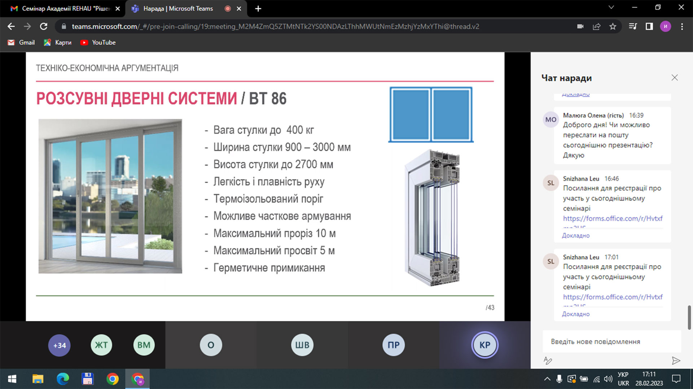The image size is (693, 389).
Task: Click SL avatar beside the 17:01 message
Action: pyautogui.click(x=551, y=261)
